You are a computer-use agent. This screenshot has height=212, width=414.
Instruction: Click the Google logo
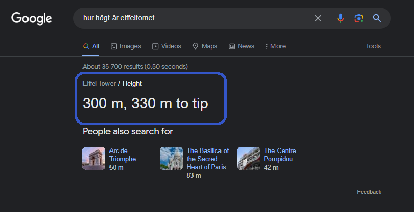32,18
